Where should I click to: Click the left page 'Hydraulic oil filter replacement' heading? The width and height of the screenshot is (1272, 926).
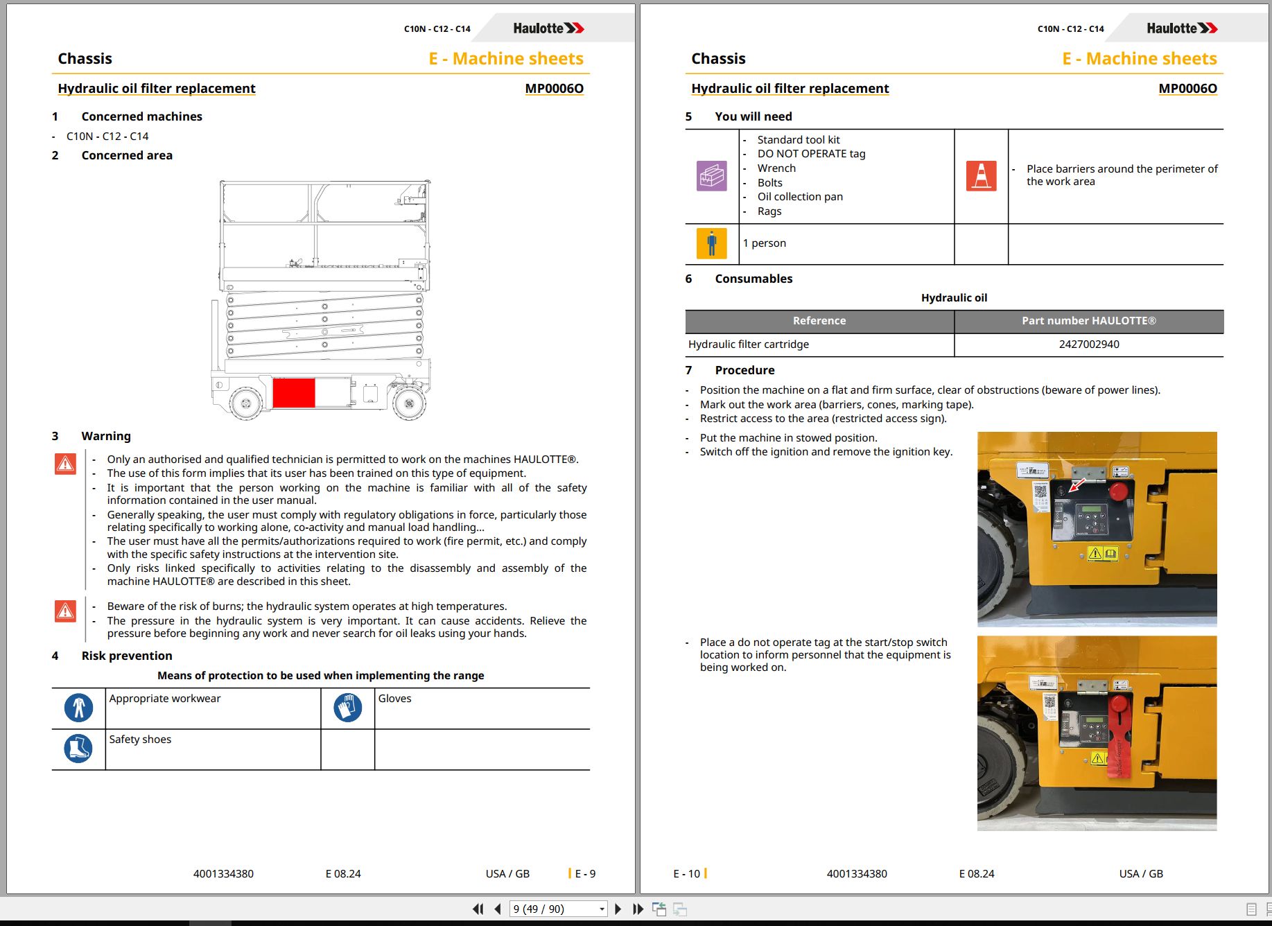coord(157,88)
